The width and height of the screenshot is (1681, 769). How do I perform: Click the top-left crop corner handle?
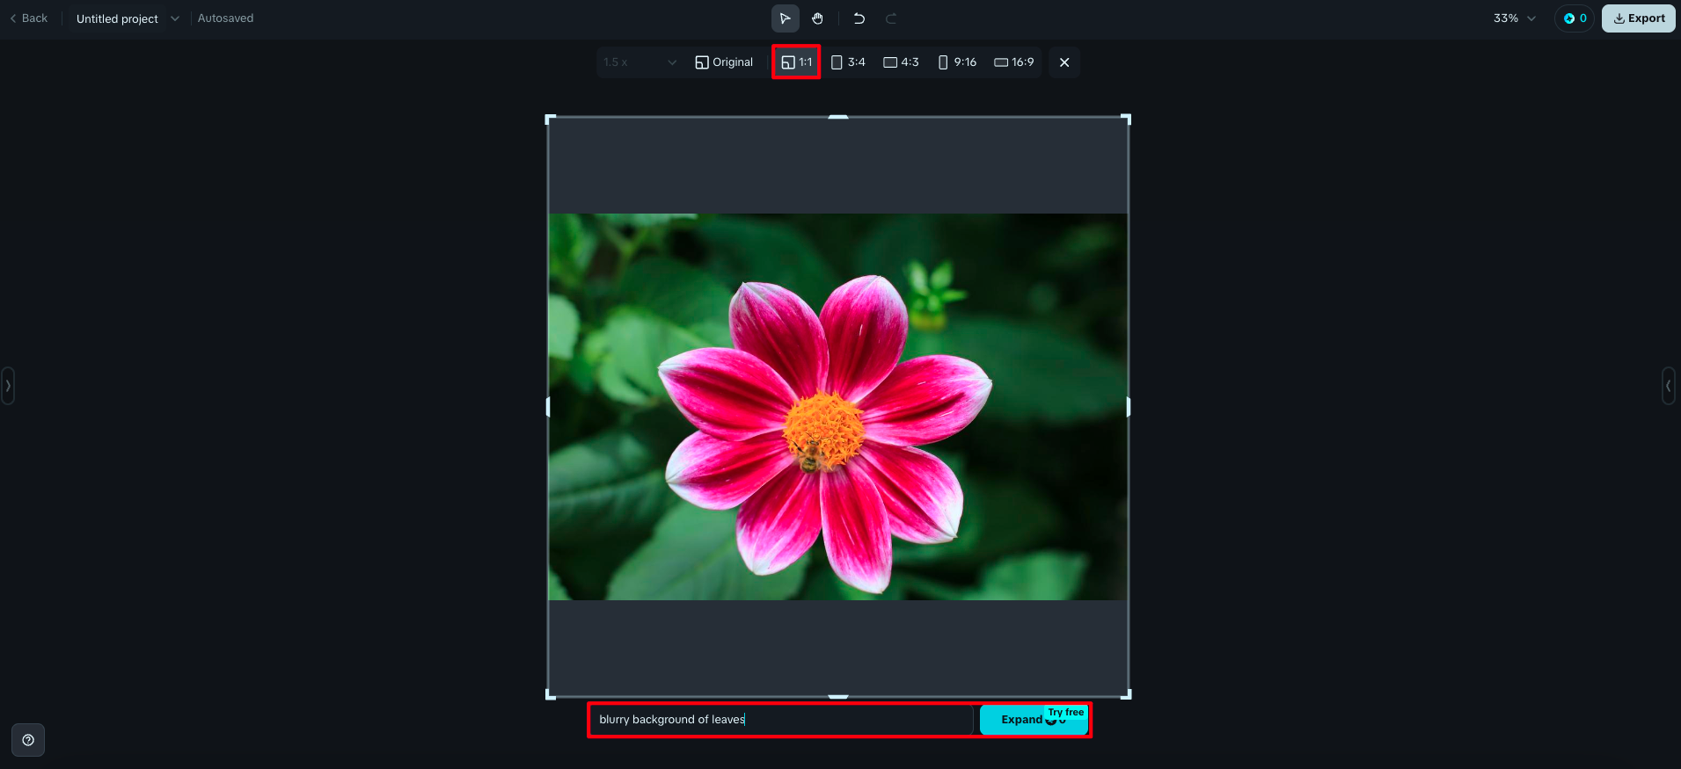point(551,120)
